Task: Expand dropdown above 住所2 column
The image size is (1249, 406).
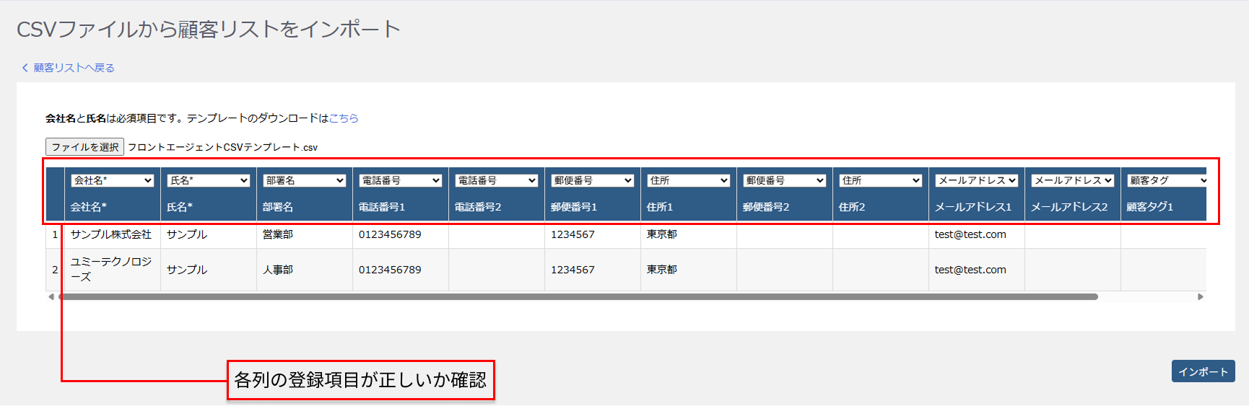Action: point(880,180)
